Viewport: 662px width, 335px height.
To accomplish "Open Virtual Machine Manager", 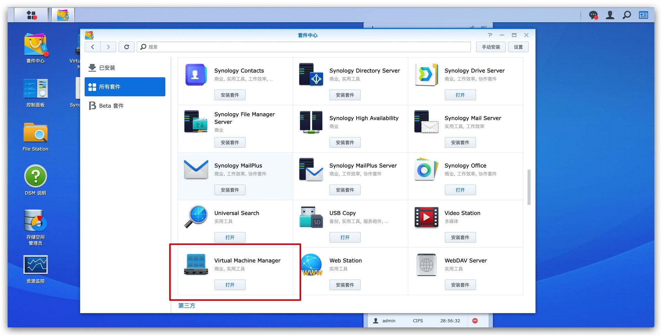I will coord(230,285).
